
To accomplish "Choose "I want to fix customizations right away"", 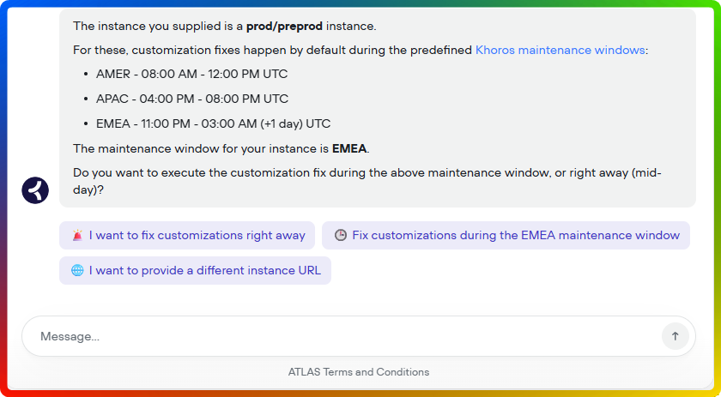I will tap(197, 235).
